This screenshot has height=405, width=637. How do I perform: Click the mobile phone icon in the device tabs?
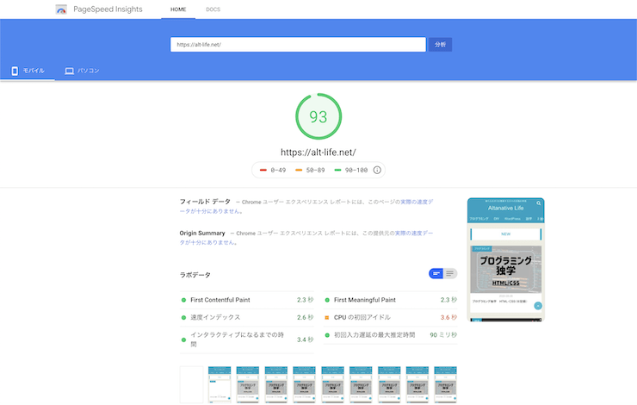[15, 71]
